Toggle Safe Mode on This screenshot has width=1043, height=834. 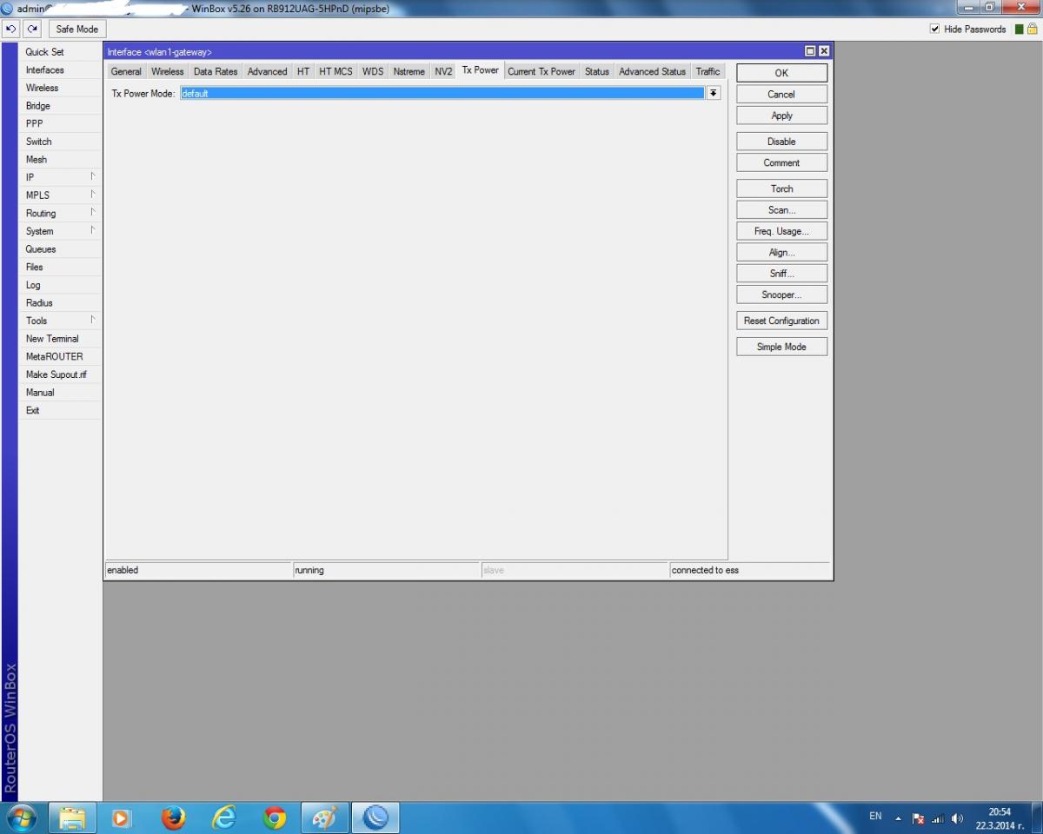[77, 30]
